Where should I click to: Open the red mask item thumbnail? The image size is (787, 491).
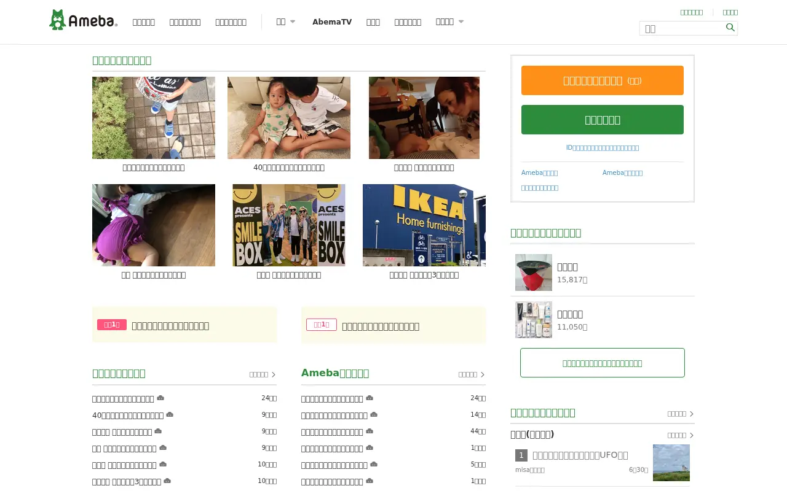534,273
